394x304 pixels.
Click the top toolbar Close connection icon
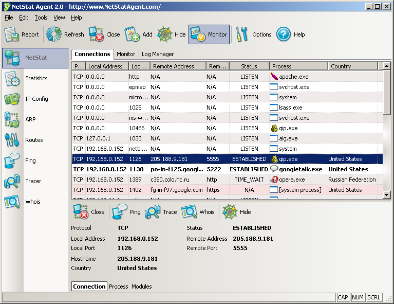(x=96, y=34)
